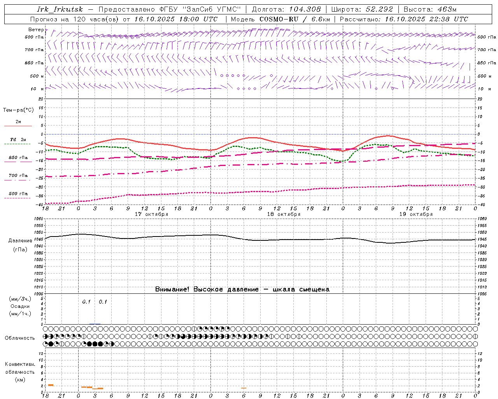Click the Облачность cloud cover label
Screen dimensions: 498x399
[x=20, y=338]
